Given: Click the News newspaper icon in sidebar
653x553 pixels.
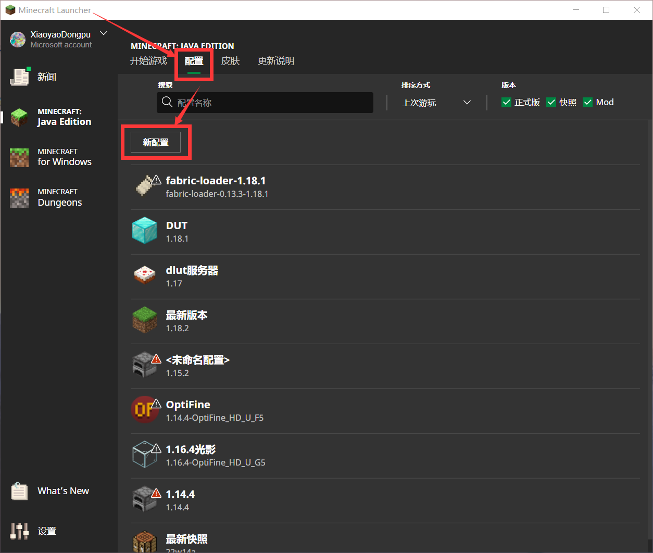Looking at the screenshot, I should (20, 77).
